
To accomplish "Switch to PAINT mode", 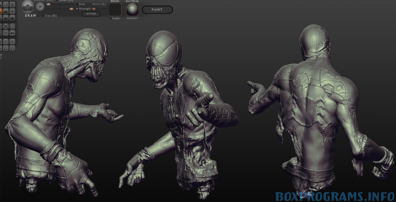I will (157, 10).
